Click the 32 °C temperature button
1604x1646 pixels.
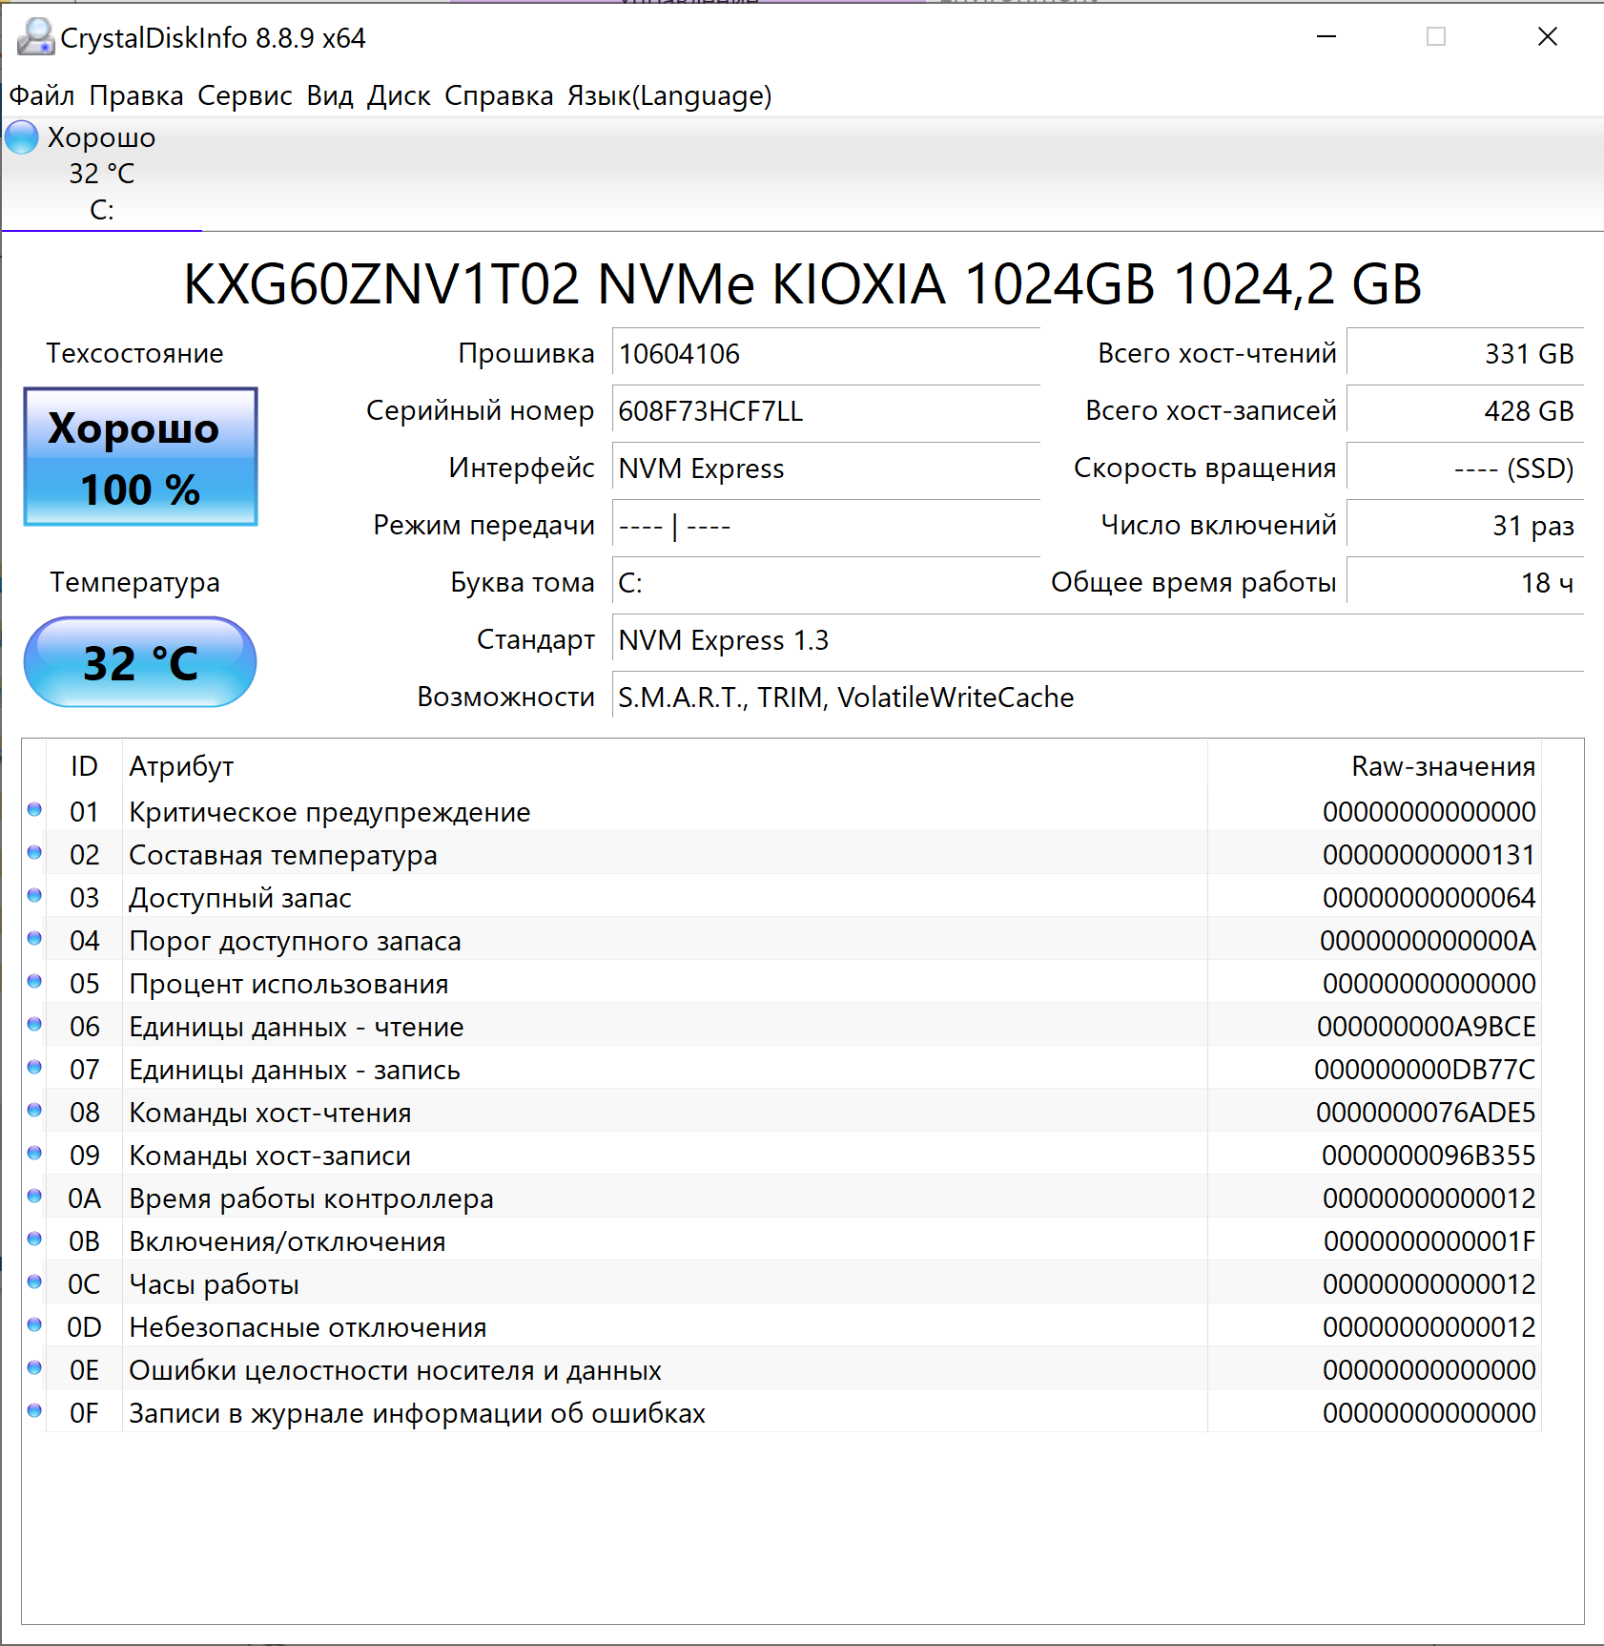point(140,662)
